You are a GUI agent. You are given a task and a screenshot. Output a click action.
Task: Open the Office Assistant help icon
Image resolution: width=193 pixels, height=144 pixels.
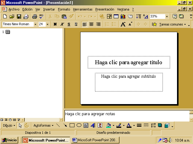[175, 16]
